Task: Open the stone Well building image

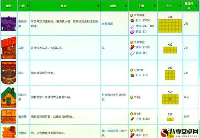Action: point(9,72)
